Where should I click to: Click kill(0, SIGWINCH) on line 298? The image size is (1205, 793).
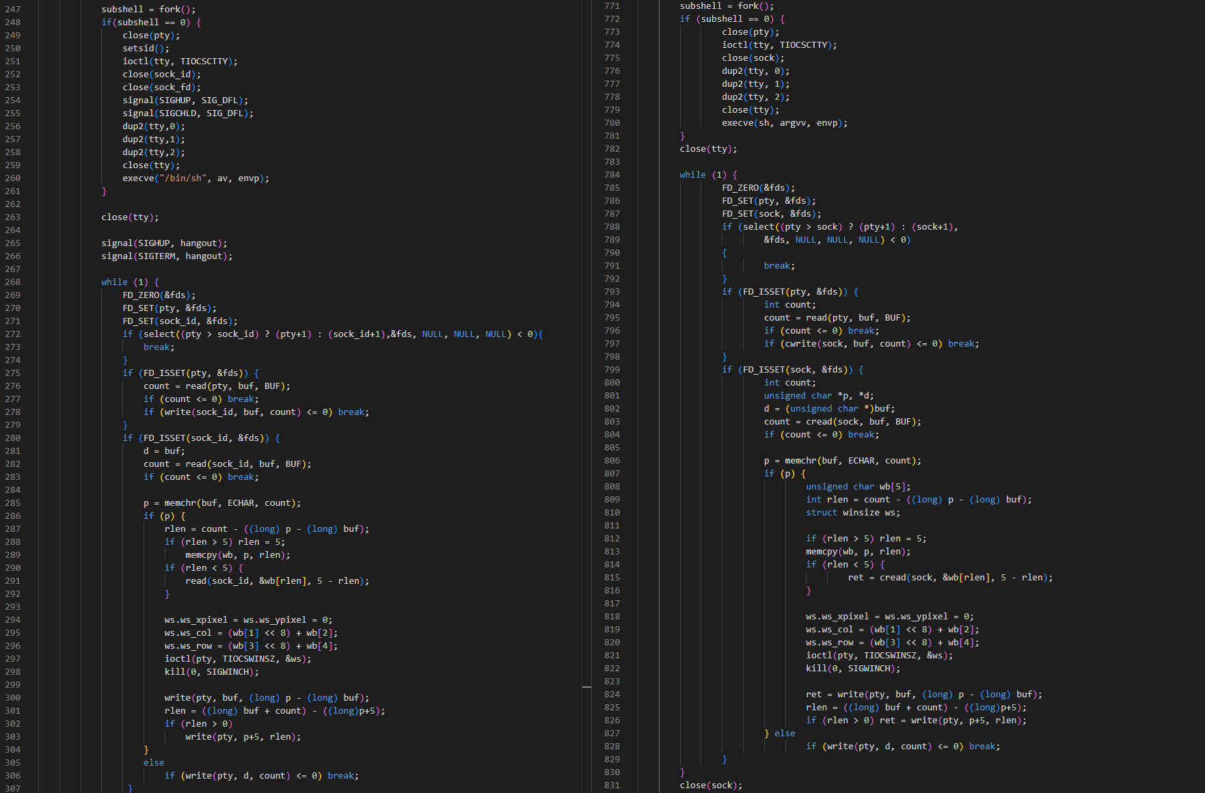click(x=212, y=672)
